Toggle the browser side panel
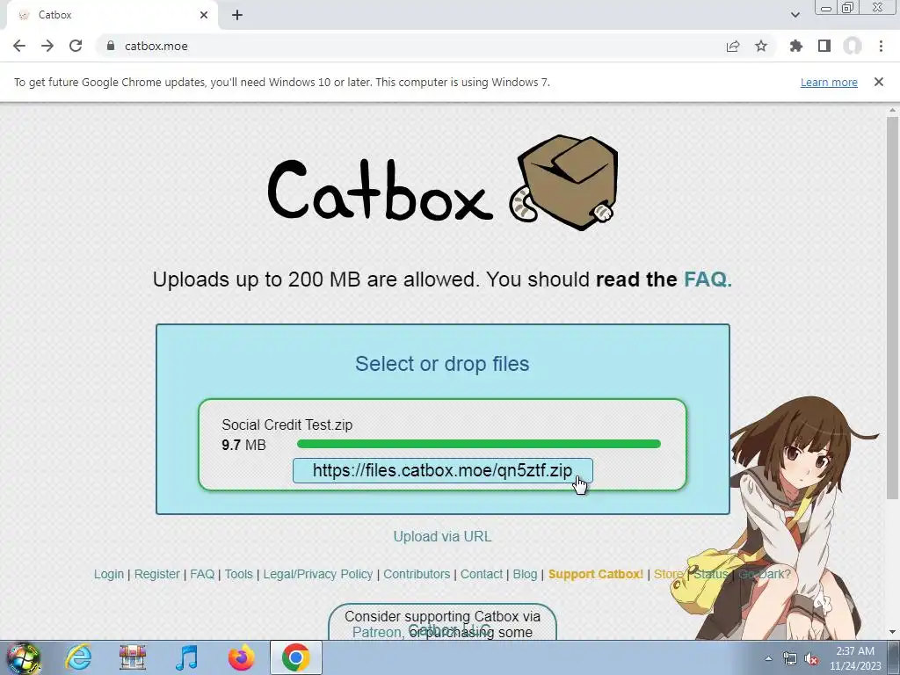900x675 pixels. pos(824,46)
